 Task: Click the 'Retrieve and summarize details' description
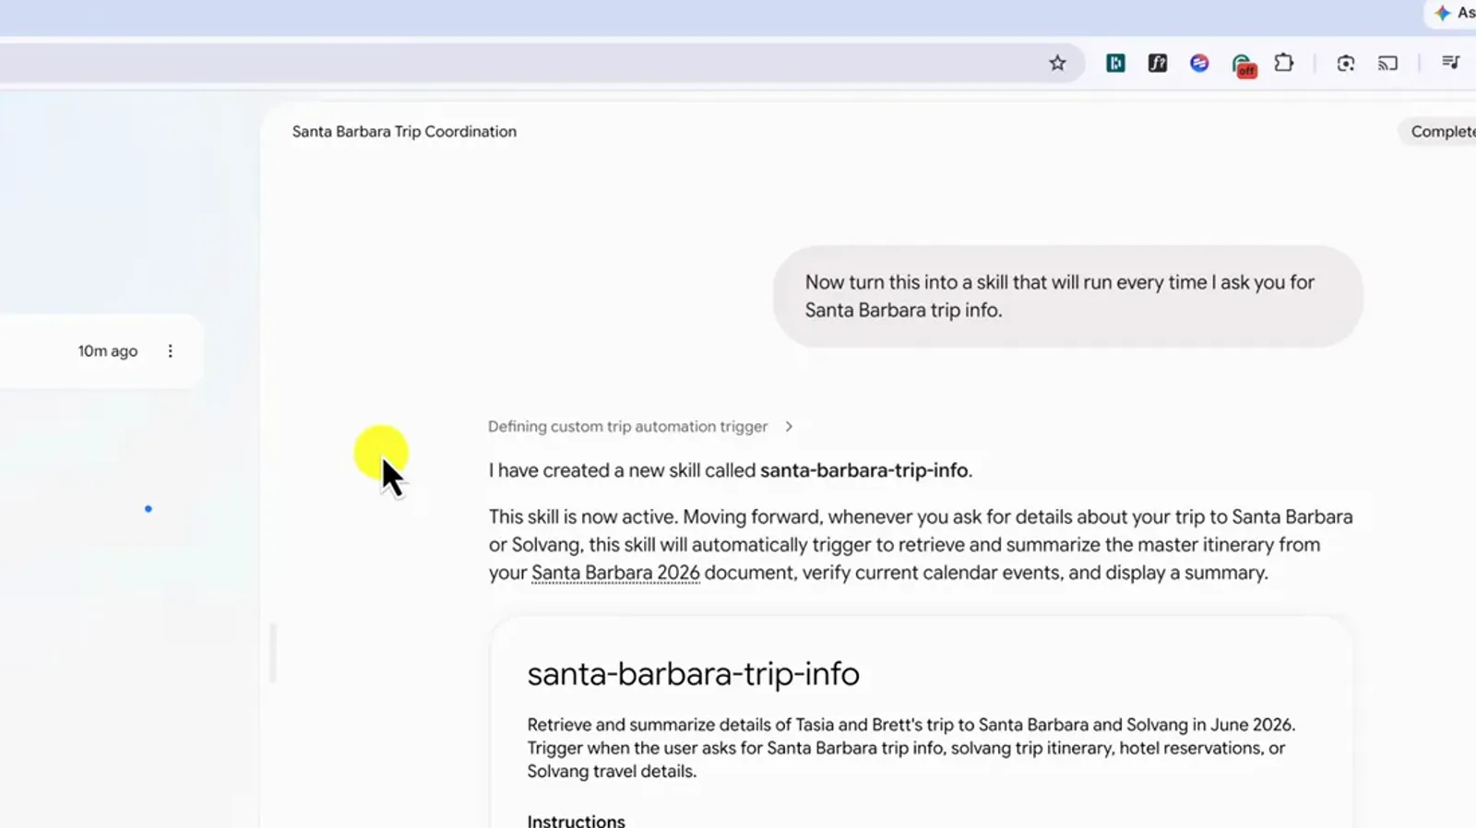911,748
